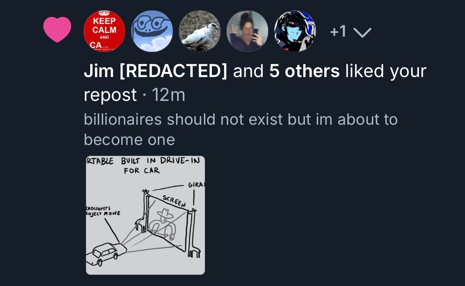This screenshot has height=286, width=465.
Task: Click the pink heart like icon
Action: click(x=57, y=30)
